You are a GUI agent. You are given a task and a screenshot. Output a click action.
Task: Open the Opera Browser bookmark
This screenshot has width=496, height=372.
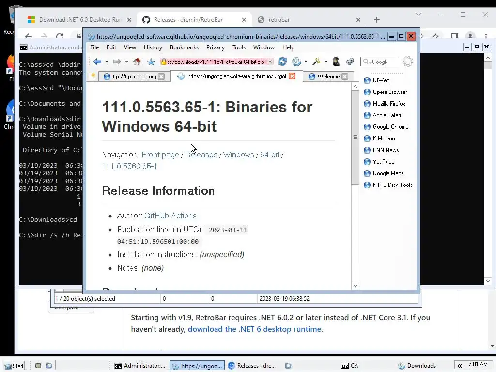point(385,92)
